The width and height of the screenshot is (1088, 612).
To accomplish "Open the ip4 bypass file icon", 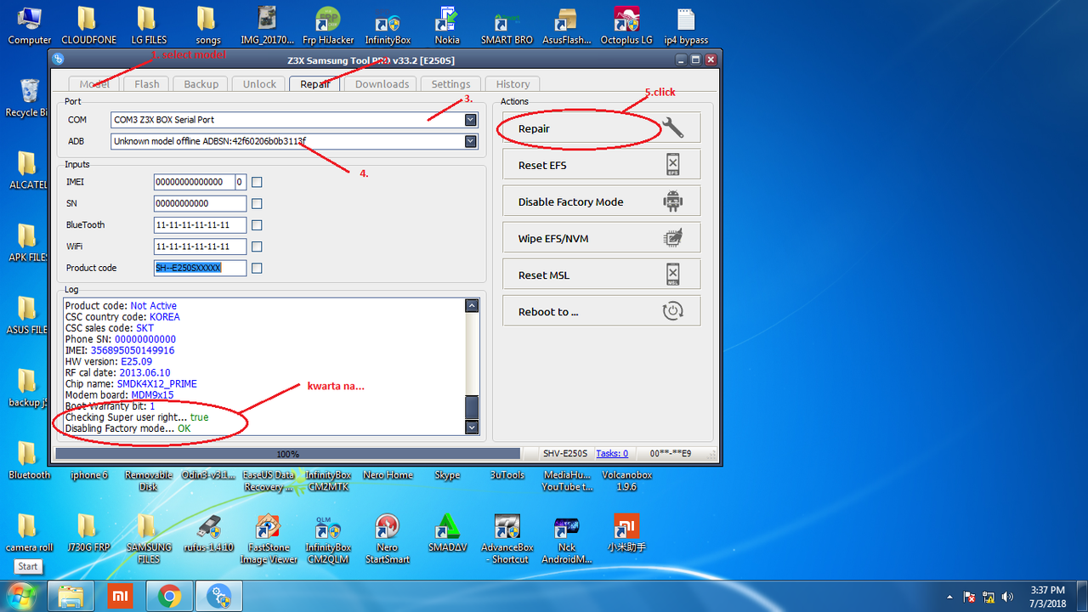I will (687, 26).
